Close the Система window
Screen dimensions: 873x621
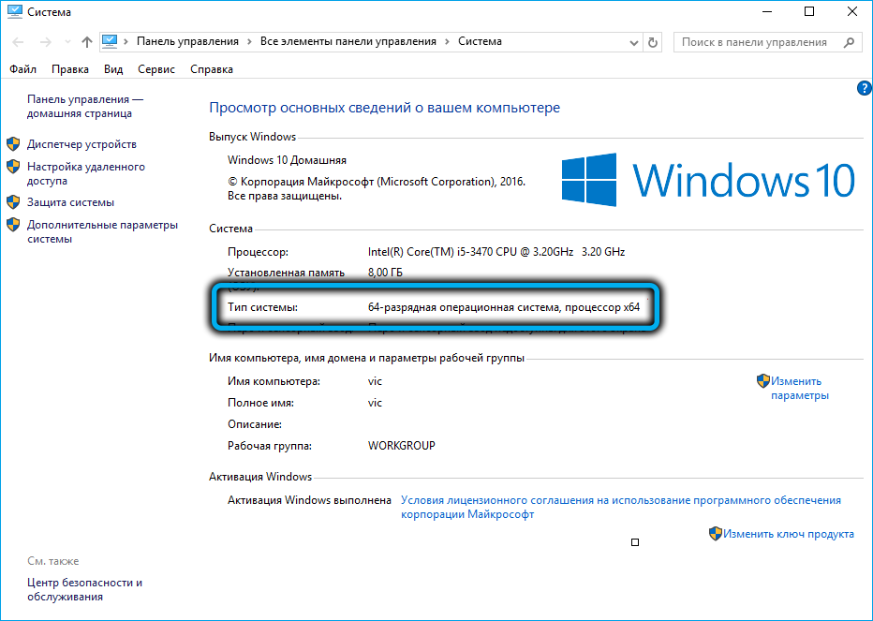851,11
